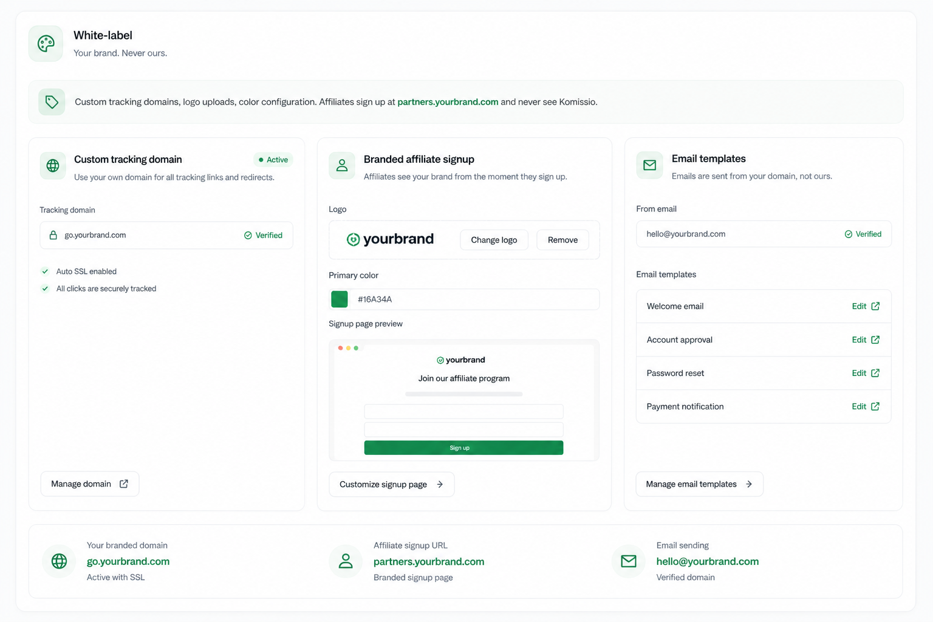Click small logo icon in signup preview
The height and width of the screenshot is (622, 933).
[440, 360]
